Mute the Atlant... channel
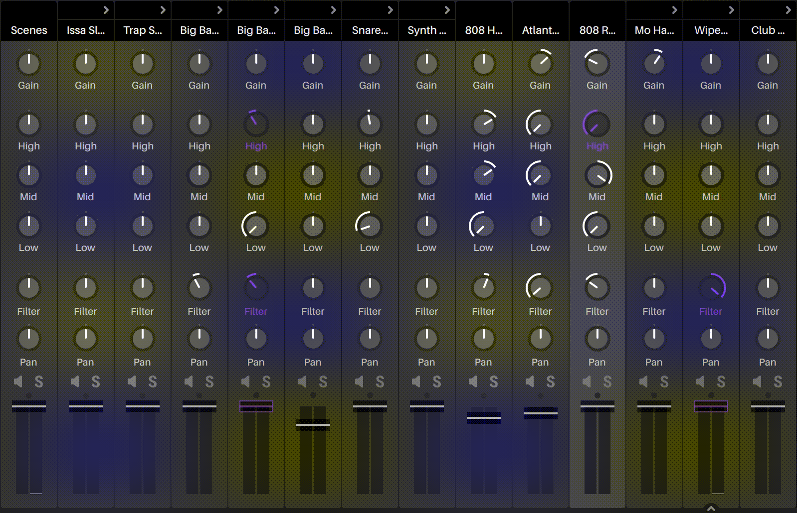 click(530, 382)
